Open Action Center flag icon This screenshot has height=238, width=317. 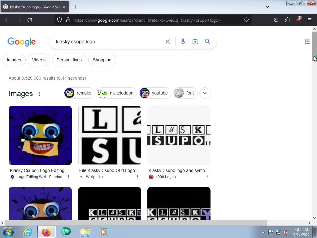271,232
